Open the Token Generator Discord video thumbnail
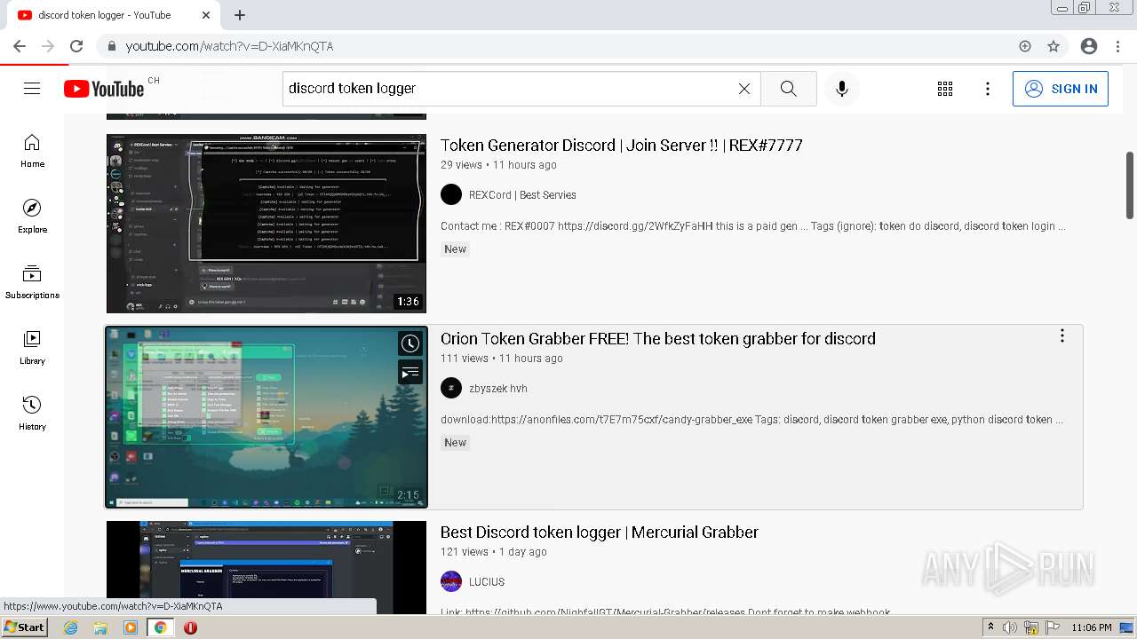The image size is (1137, 639). click(266, 224)
